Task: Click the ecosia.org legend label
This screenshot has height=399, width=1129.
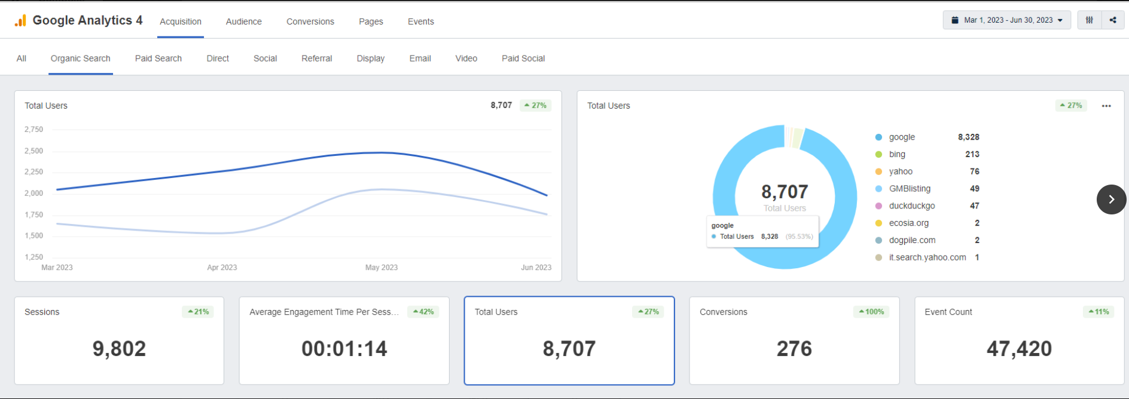Action: 909,223
